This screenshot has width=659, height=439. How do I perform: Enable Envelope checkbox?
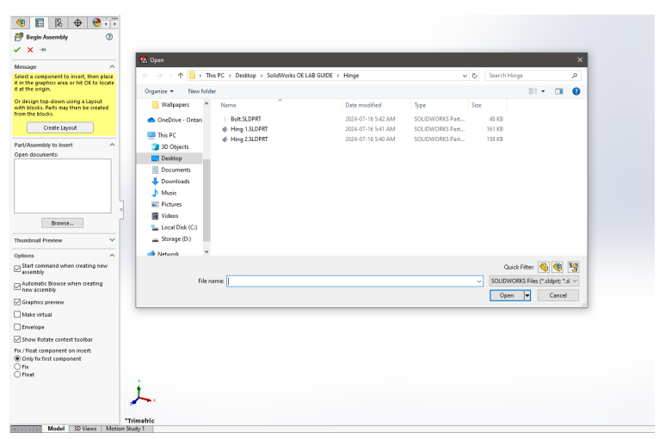(17, 327)
